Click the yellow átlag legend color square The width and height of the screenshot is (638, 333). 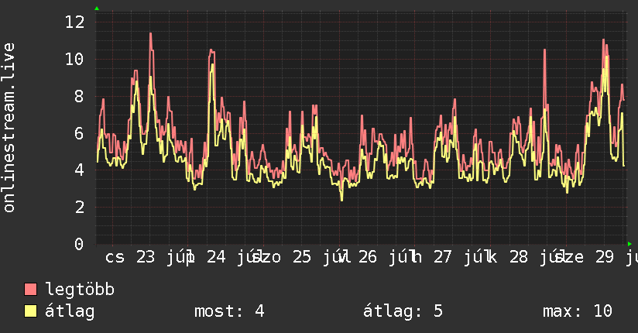(x=30, y=311)
